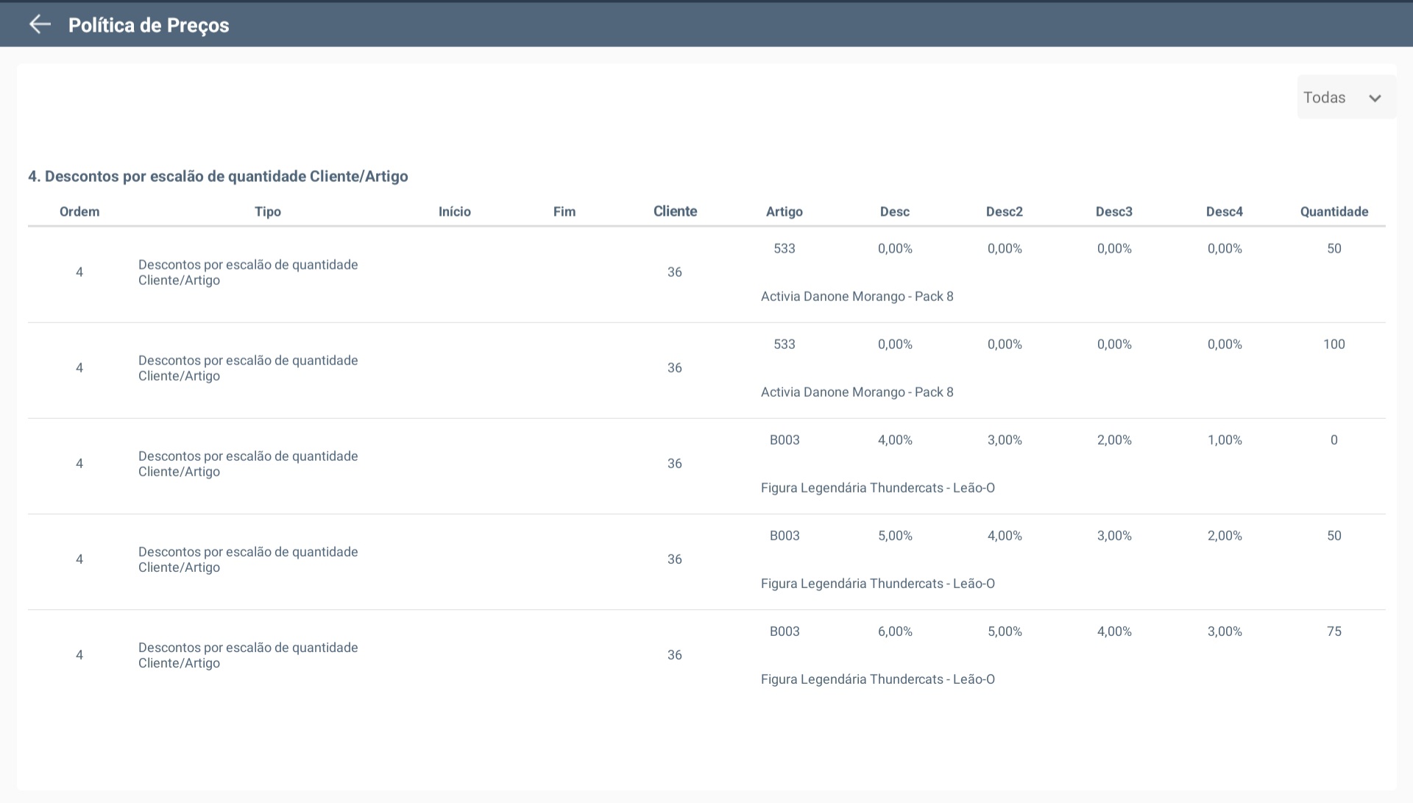Click the Início column header
Image resolution: width=1413 pixels, height=803 pixels.
point(454,211)
